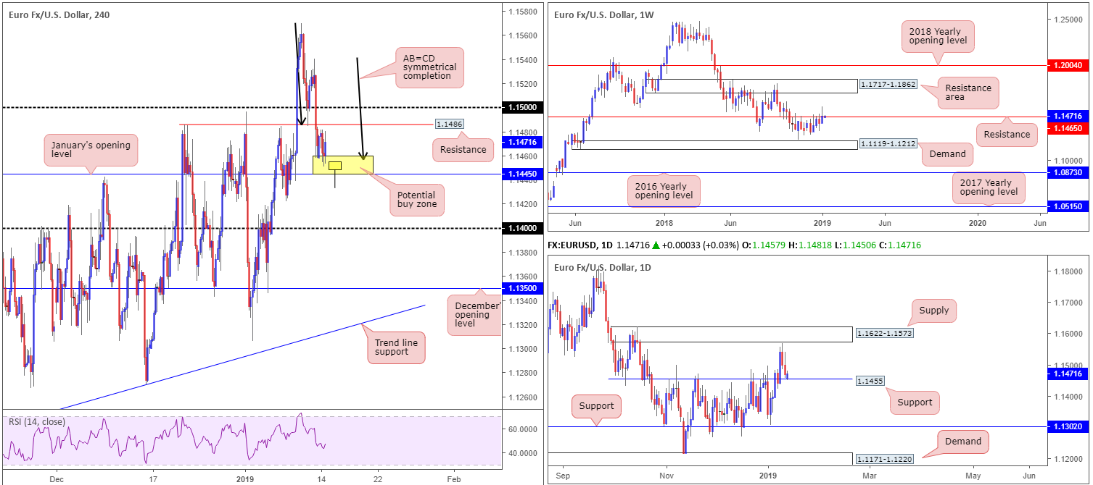Click the '22' date on the 240 chart time axis
Image resolution: width=1093 pixels, height=485 pixels.
378,478
